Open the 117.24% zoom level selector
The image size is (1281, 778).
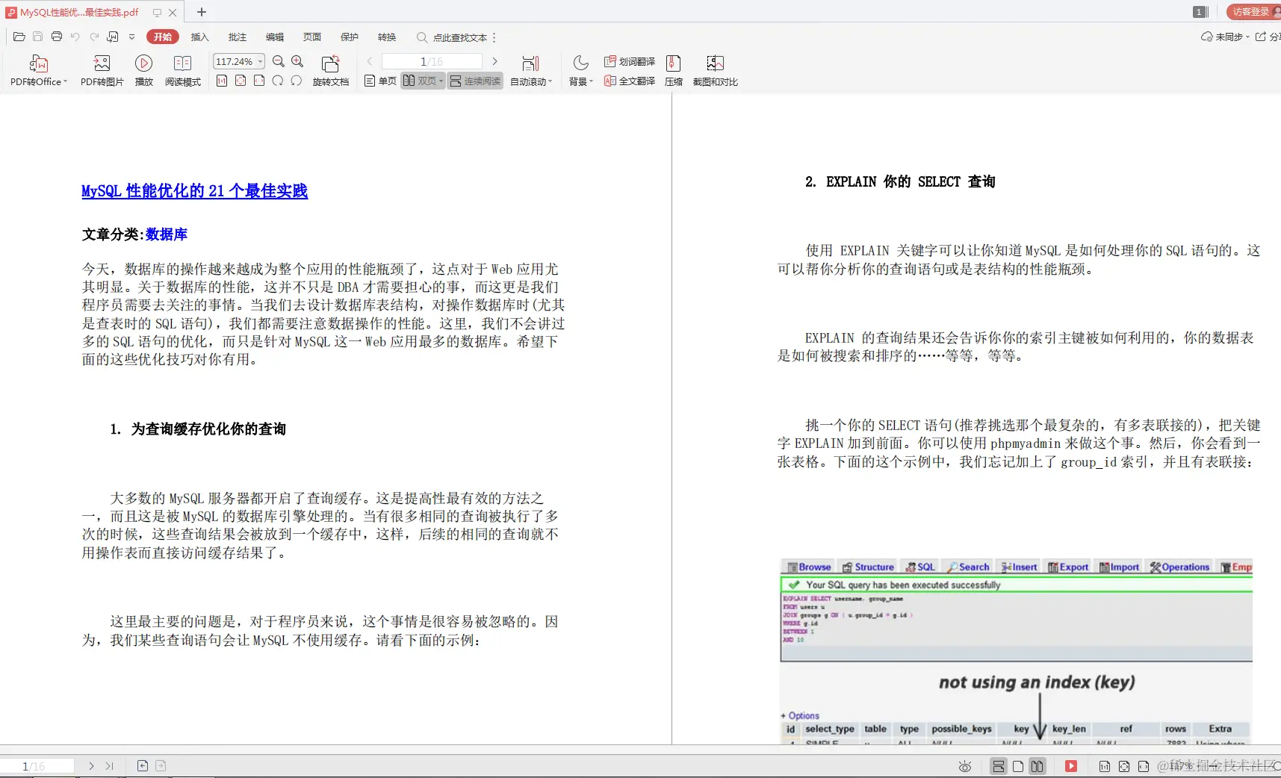(x=237, y=61)
